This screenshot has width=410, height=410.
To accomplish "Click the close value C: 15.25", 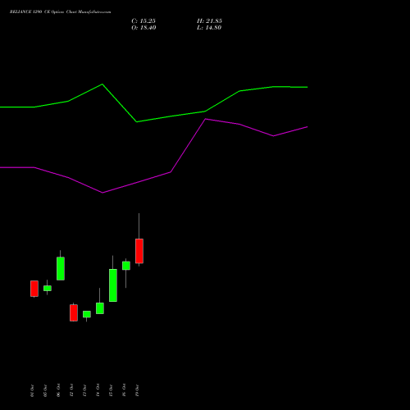I will click(x=143, y=21).
